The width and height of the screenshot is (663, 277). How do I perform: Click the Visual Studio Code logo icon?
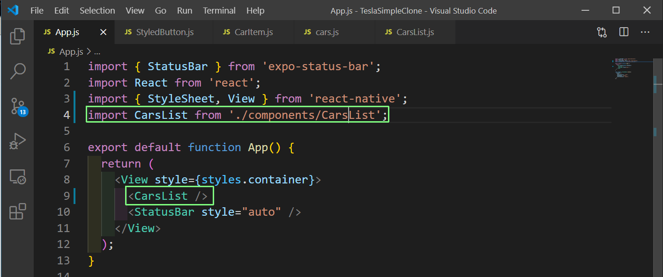[x=13, y=10]
